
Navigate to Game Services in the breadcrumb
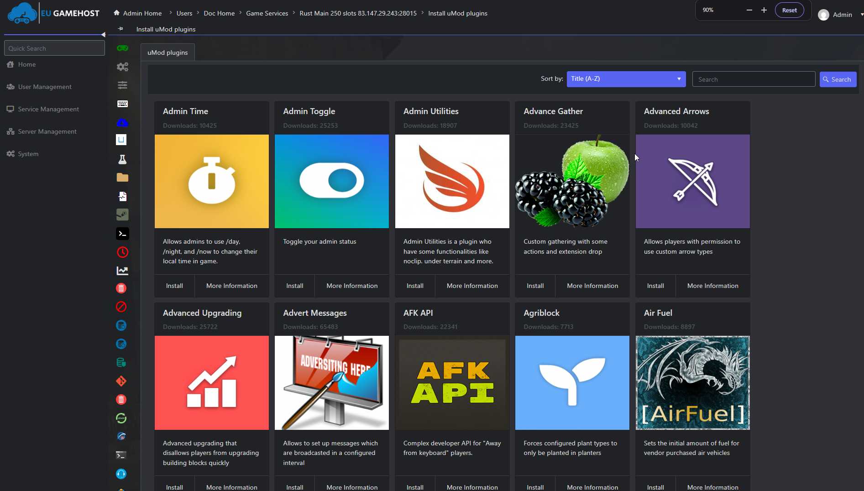(267, 13)
